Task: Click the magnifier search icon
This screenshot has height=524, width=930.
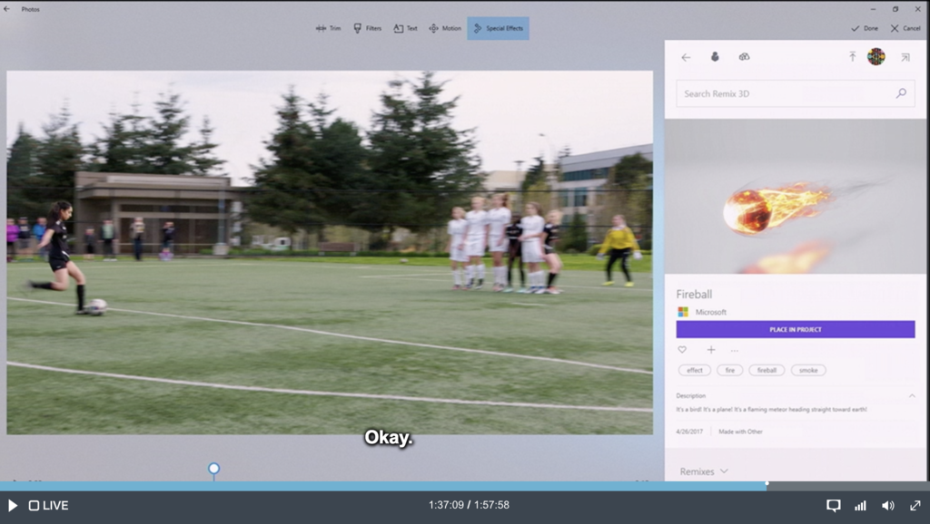Action: tap(901, 93)
